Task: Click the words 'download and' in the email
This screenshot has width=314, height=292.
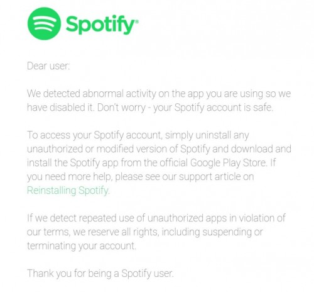Action: coord(261,149)
